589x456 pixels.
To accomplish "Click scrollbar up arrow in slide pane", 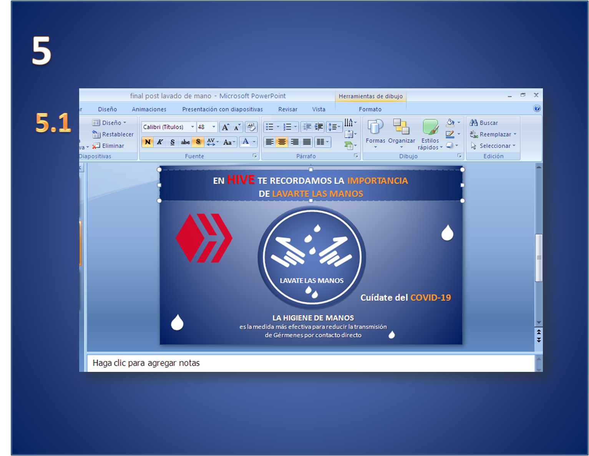I will [539, 167].
